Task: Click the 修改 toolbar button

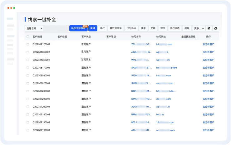Action: pyautogui.click(x=102, y=28)
